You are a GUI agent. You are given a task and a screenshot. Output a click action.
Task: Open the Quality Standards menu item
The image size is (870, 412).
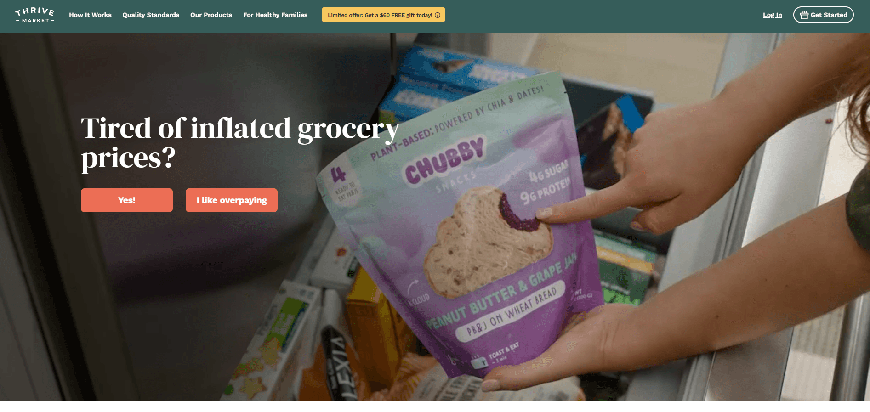point(151,15)
